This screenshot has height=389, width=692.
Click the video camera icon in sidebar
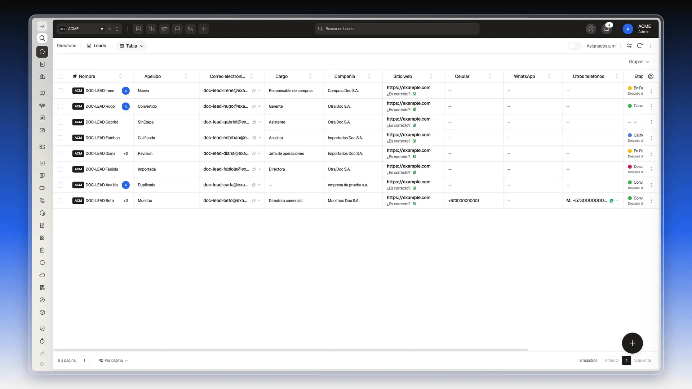tap(42, 188)
